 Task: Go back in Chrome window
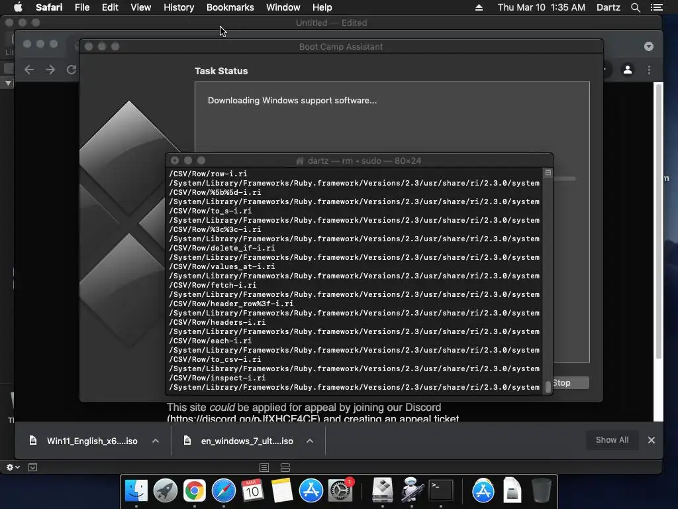29,70
